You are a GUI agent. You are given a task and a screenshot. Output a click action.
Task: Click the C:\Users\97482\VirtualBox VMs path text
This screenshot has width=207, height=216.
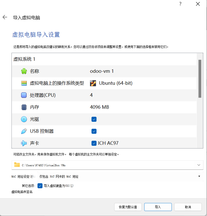click(44, 165)
